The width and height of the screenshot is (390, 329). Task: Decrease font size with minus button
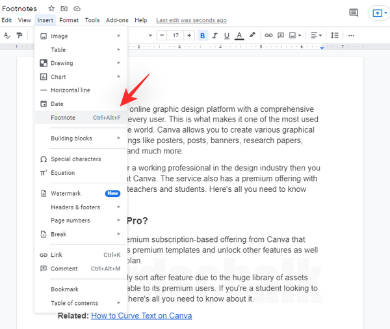coord(162,35)
